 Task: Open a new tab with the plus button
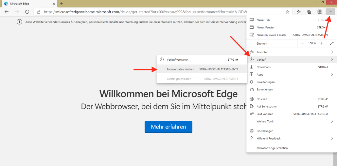[62, 4]
